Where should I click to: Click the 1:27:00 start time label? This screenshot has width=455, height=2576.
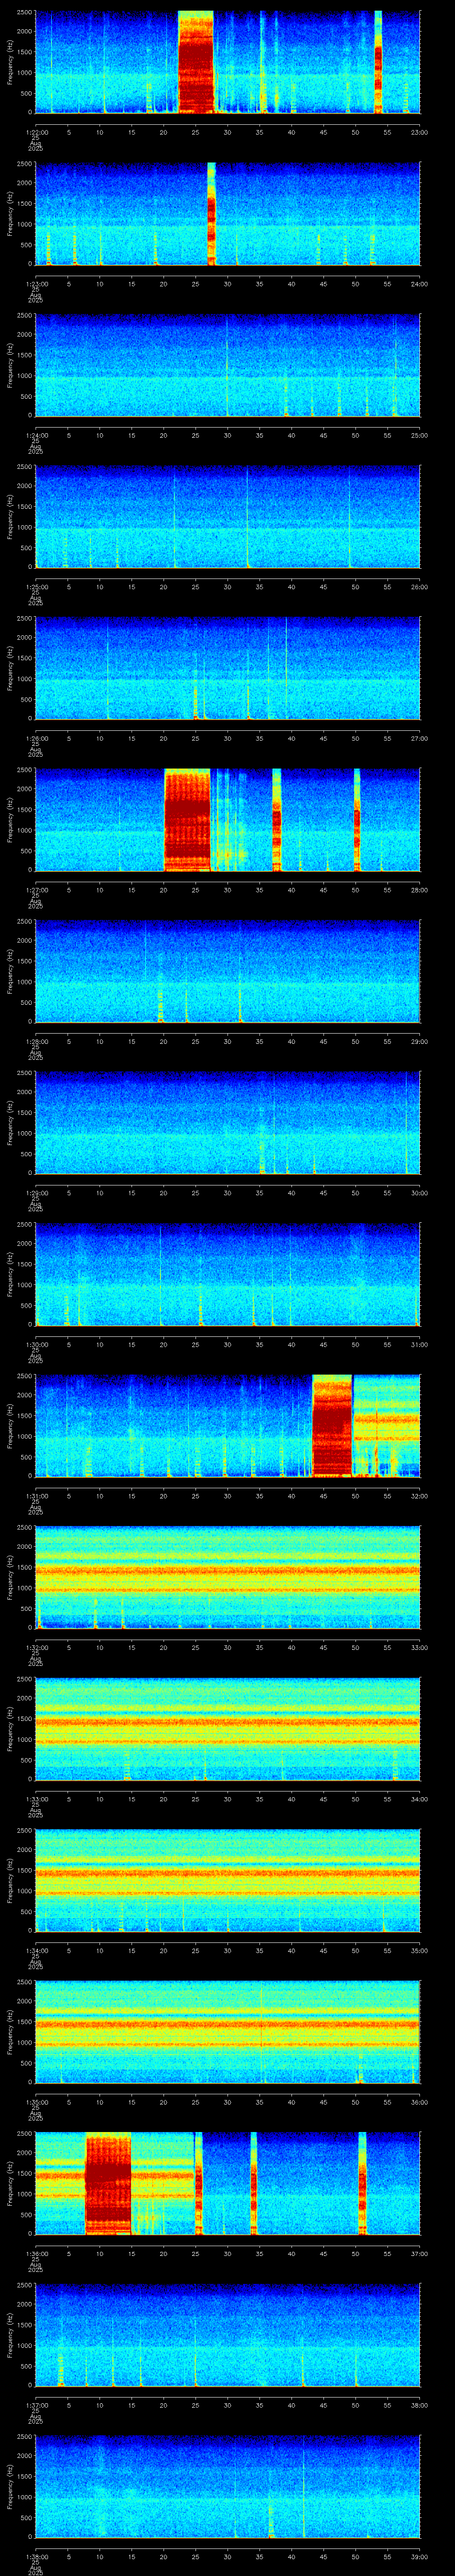point(35,890)
